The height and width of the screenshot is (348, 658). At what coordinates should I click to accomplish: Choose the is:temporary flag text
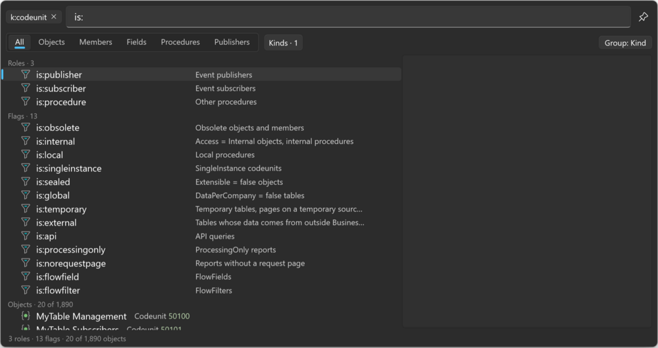coord(61,209)
